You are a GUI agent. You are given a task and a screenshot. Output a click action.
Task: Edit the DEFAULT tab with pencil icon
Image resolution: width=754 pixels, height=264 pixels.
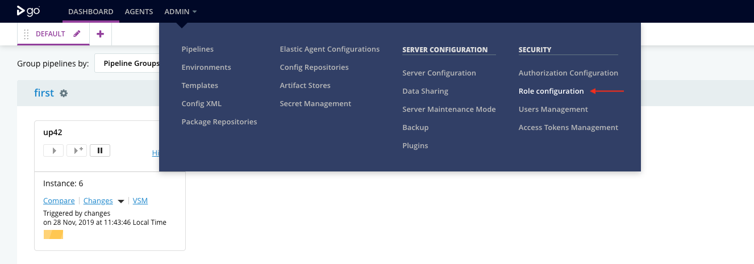pyautogui.click(x=77, y=34)
